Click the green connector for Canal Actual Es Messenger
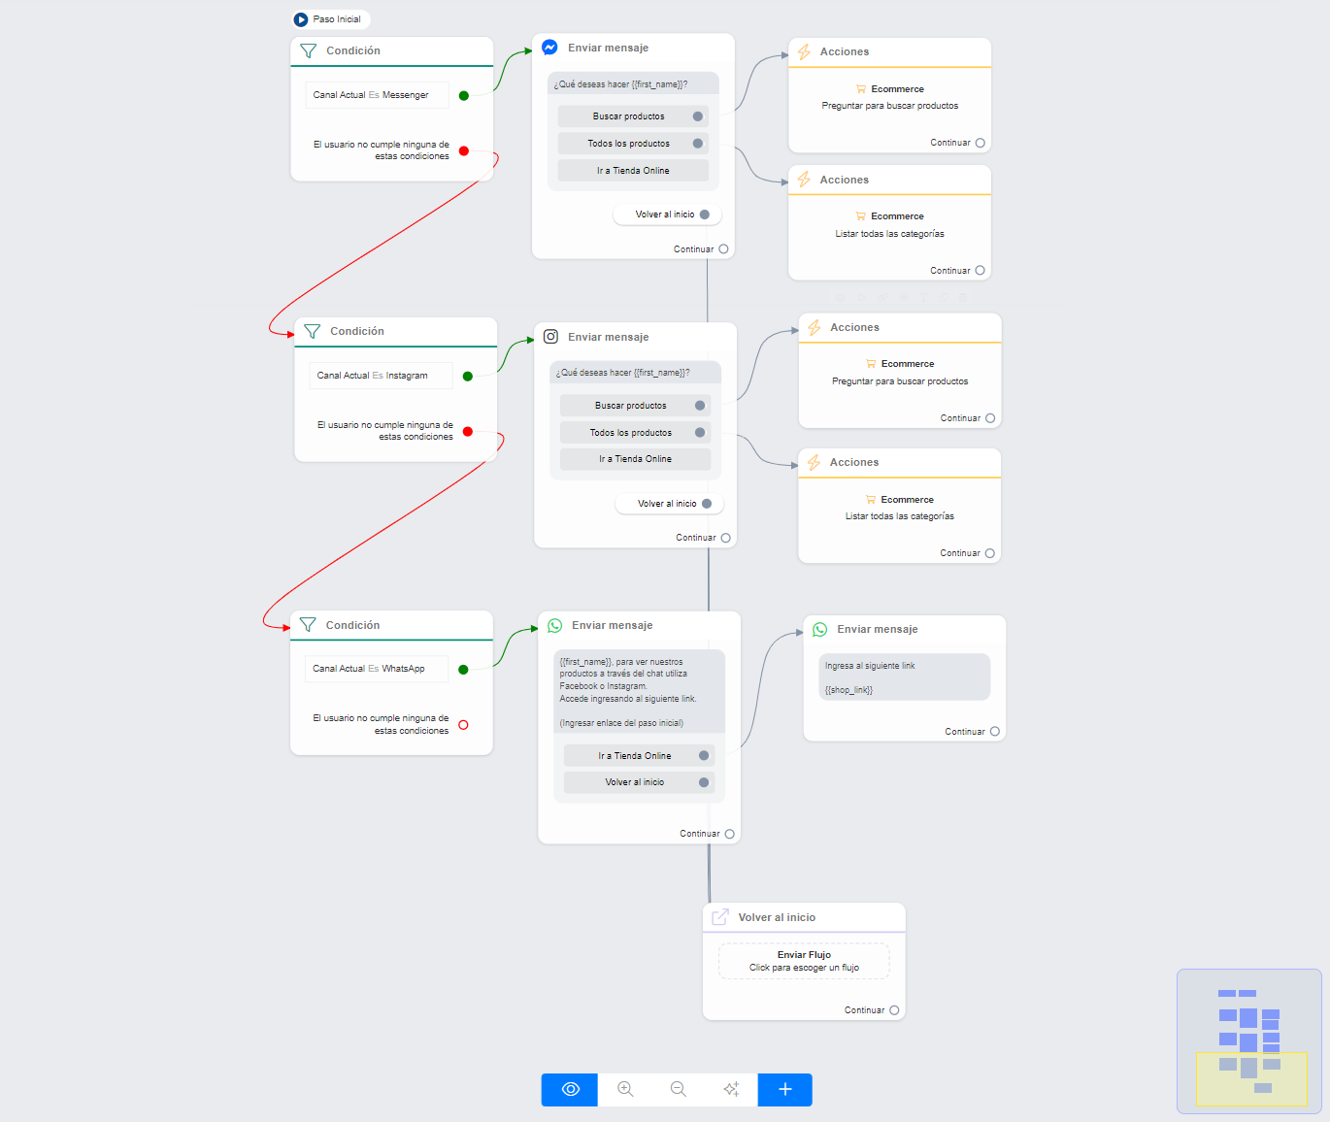 pos(464,95)
